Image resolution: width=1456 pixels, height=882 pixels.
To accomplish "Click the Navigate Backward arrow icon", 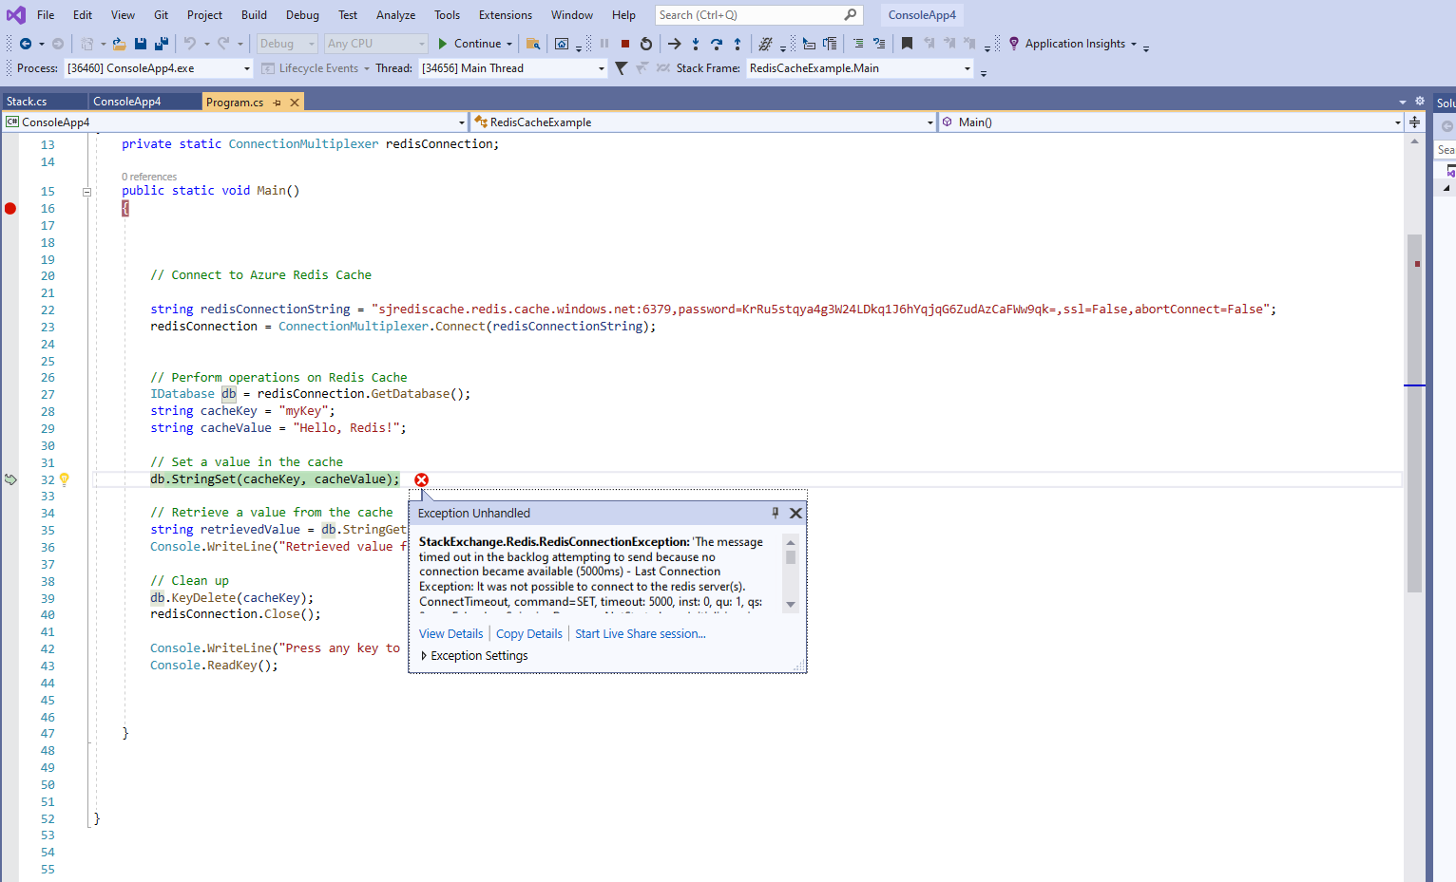I will tap(26, 44).
